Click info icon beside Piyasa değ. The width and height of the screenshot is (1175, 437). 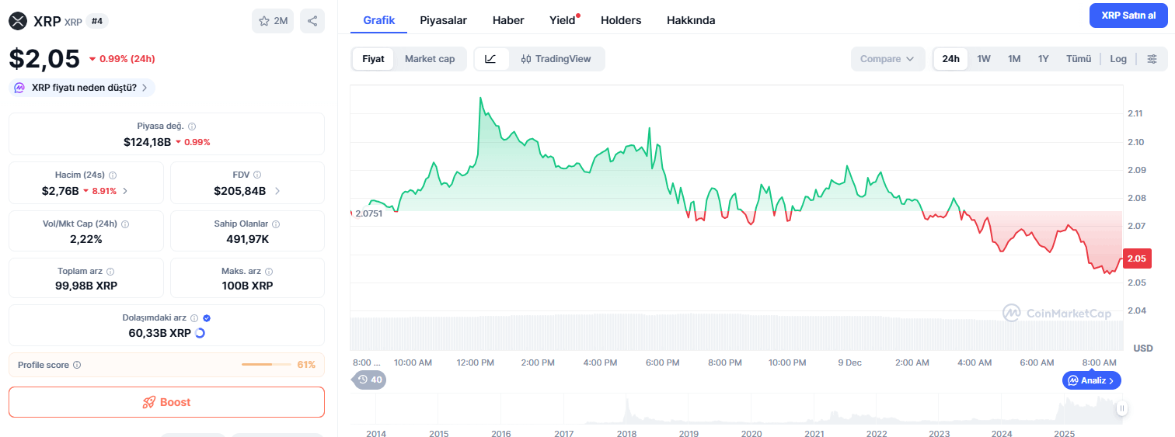[x=192, y=126]
